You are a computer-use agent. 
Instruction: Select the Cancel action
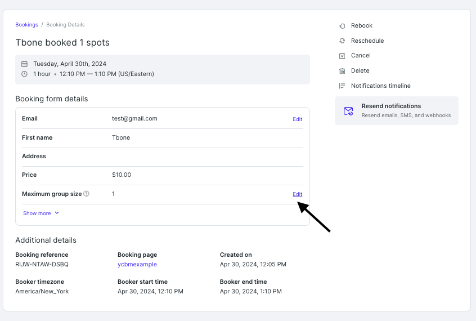[361, 56]
